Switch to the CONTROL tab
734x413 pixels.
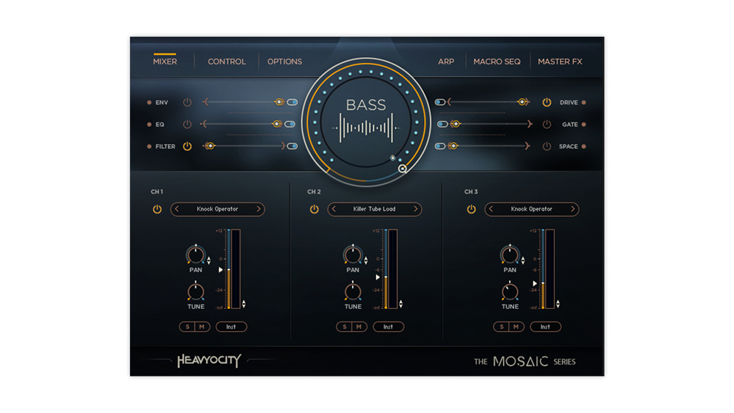click(x=227, y=62)
